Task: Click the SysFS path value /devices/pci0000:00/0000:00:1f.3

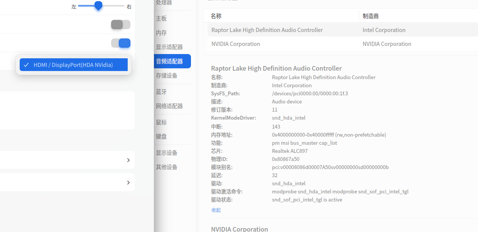Action: tap(310, 93)
